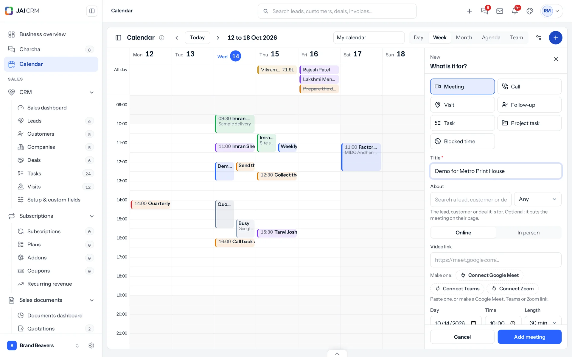Switch to Day view

point(418,38)
